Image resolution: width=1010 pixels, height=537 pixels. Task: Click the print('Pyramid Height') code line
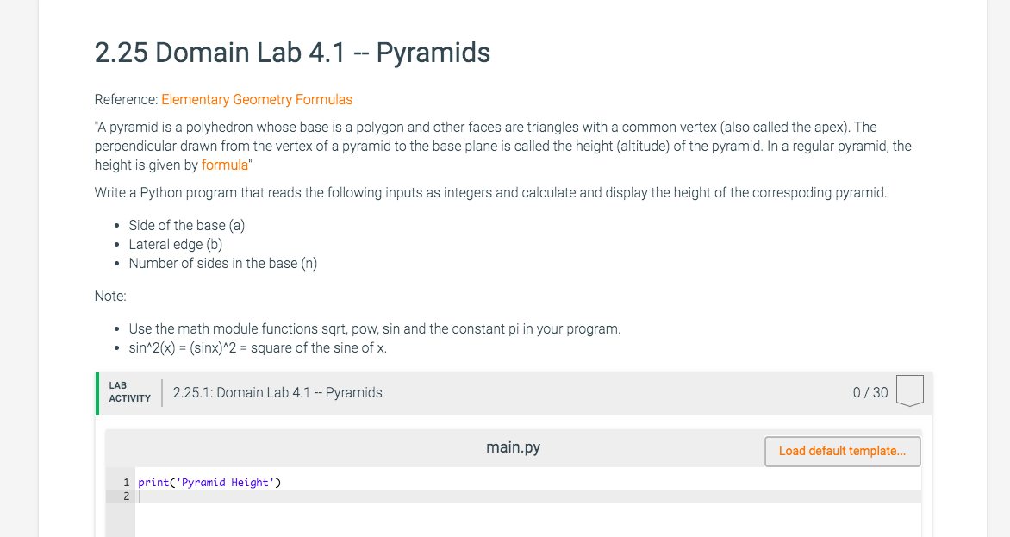coord(209,483)
